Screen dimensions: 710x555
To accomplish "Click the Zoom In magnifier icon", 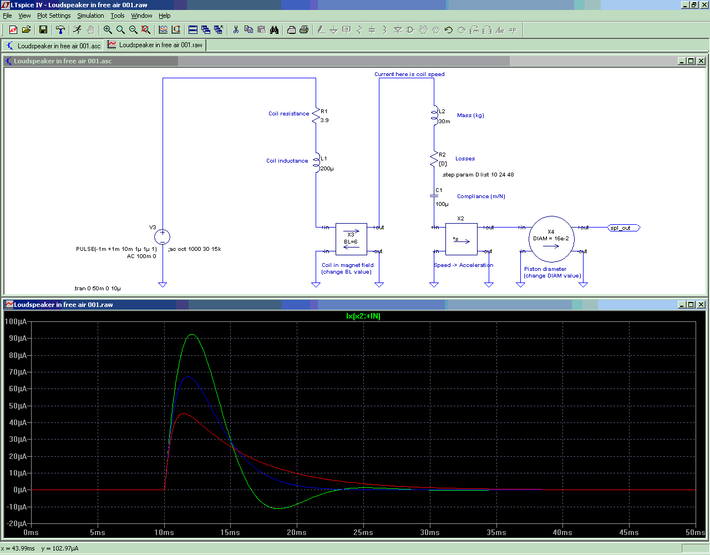I will 108,30.
